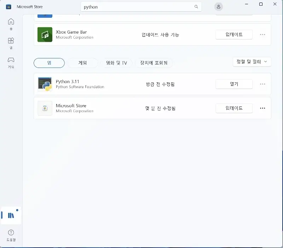Screen dimensions: 283x248
Task: Click the Python 3.11 app icon
Action: 45,84
